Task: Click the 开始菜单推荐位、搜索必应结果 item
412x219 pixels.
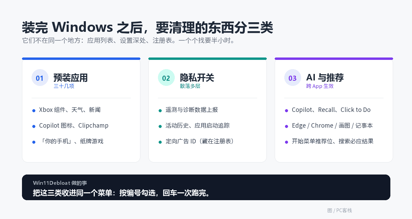Action: pos(333,141)
